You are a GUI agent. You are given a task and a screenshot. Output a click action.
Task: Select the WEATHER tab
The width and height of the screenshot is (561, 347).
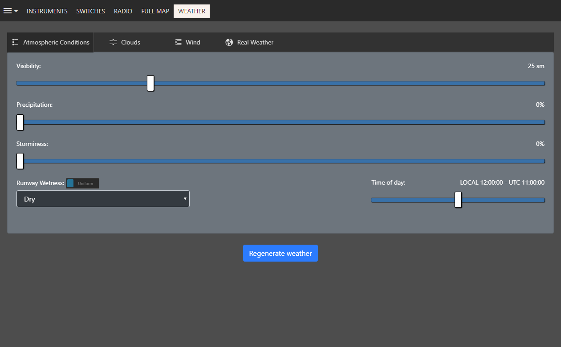coord(192,11)
